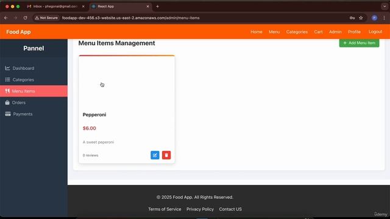Close the React App tab

click(147, 7)
